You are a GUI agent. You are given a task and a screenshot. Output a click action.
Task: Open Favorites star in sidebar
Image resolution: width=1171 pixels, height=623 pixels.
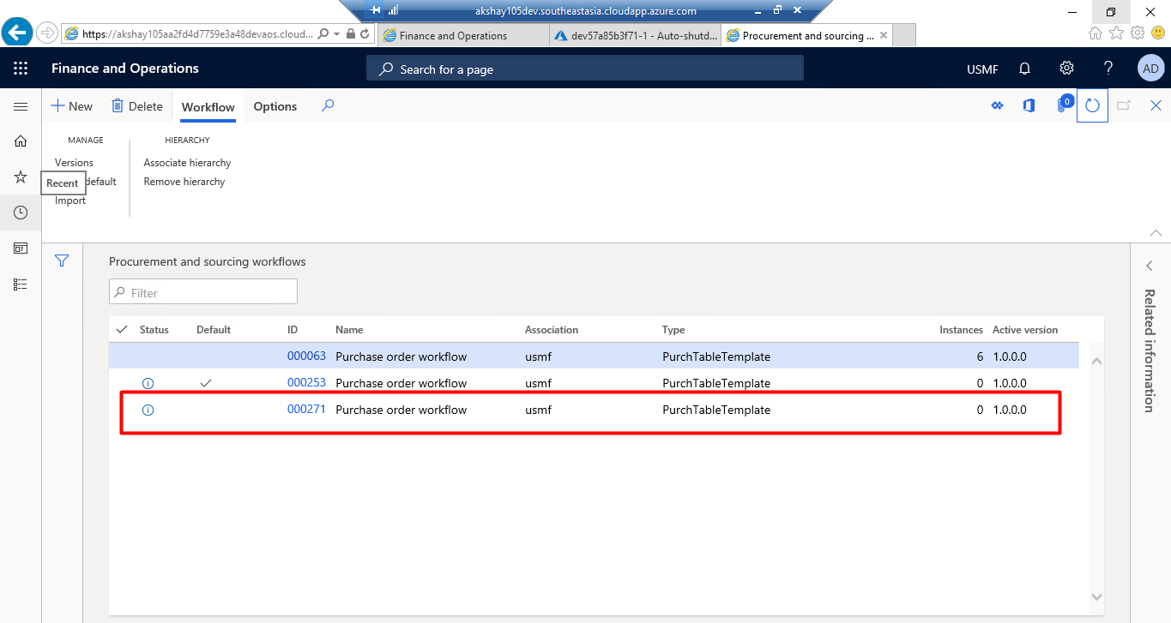tap(21, 177)
